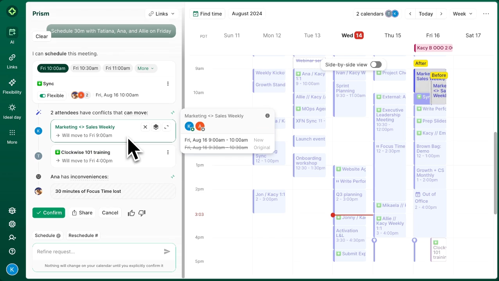Open the August 2024 date picker
This screenshot has width=499, height=281.
coord(247,14)
